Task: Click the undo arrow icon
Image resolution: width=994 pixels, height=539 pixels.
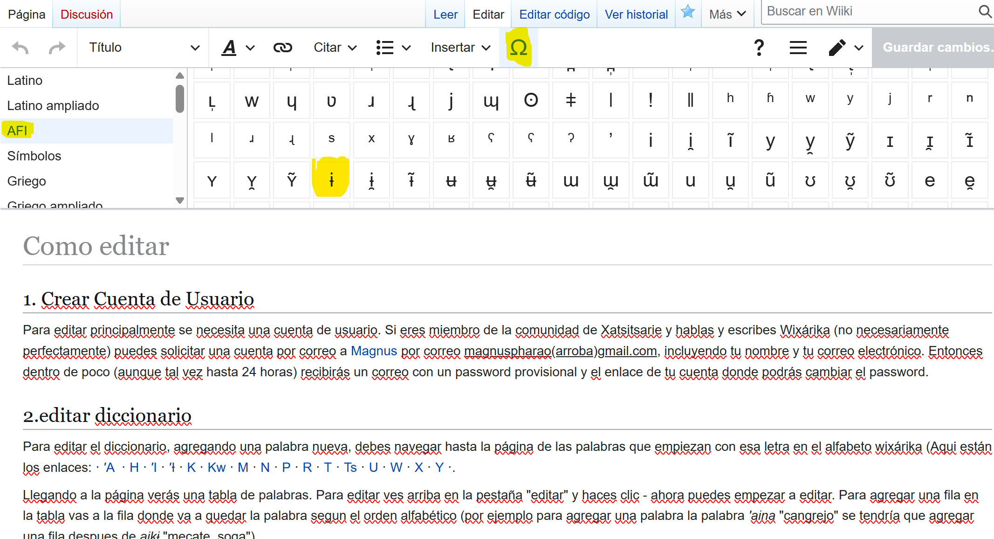Action: (21, 48)
